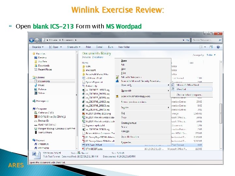The height and width of the screenshot is (176, 235).
Task: Click the Open toolbar button
Action: tap(54, 47)
